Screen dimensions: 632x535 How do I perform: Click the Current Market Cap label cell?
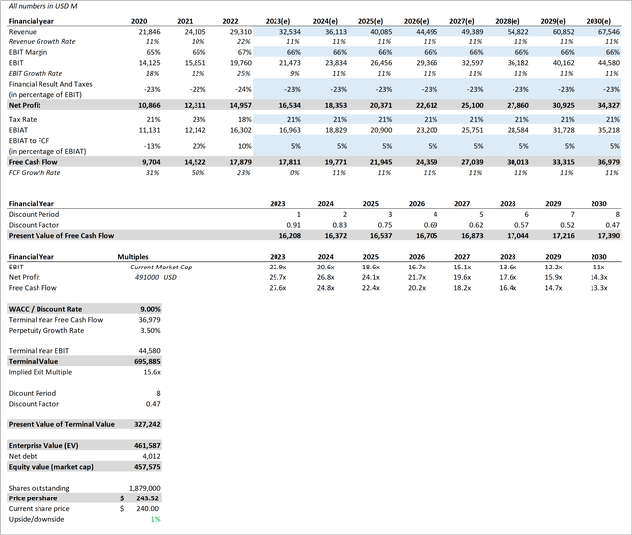[159, 267]
